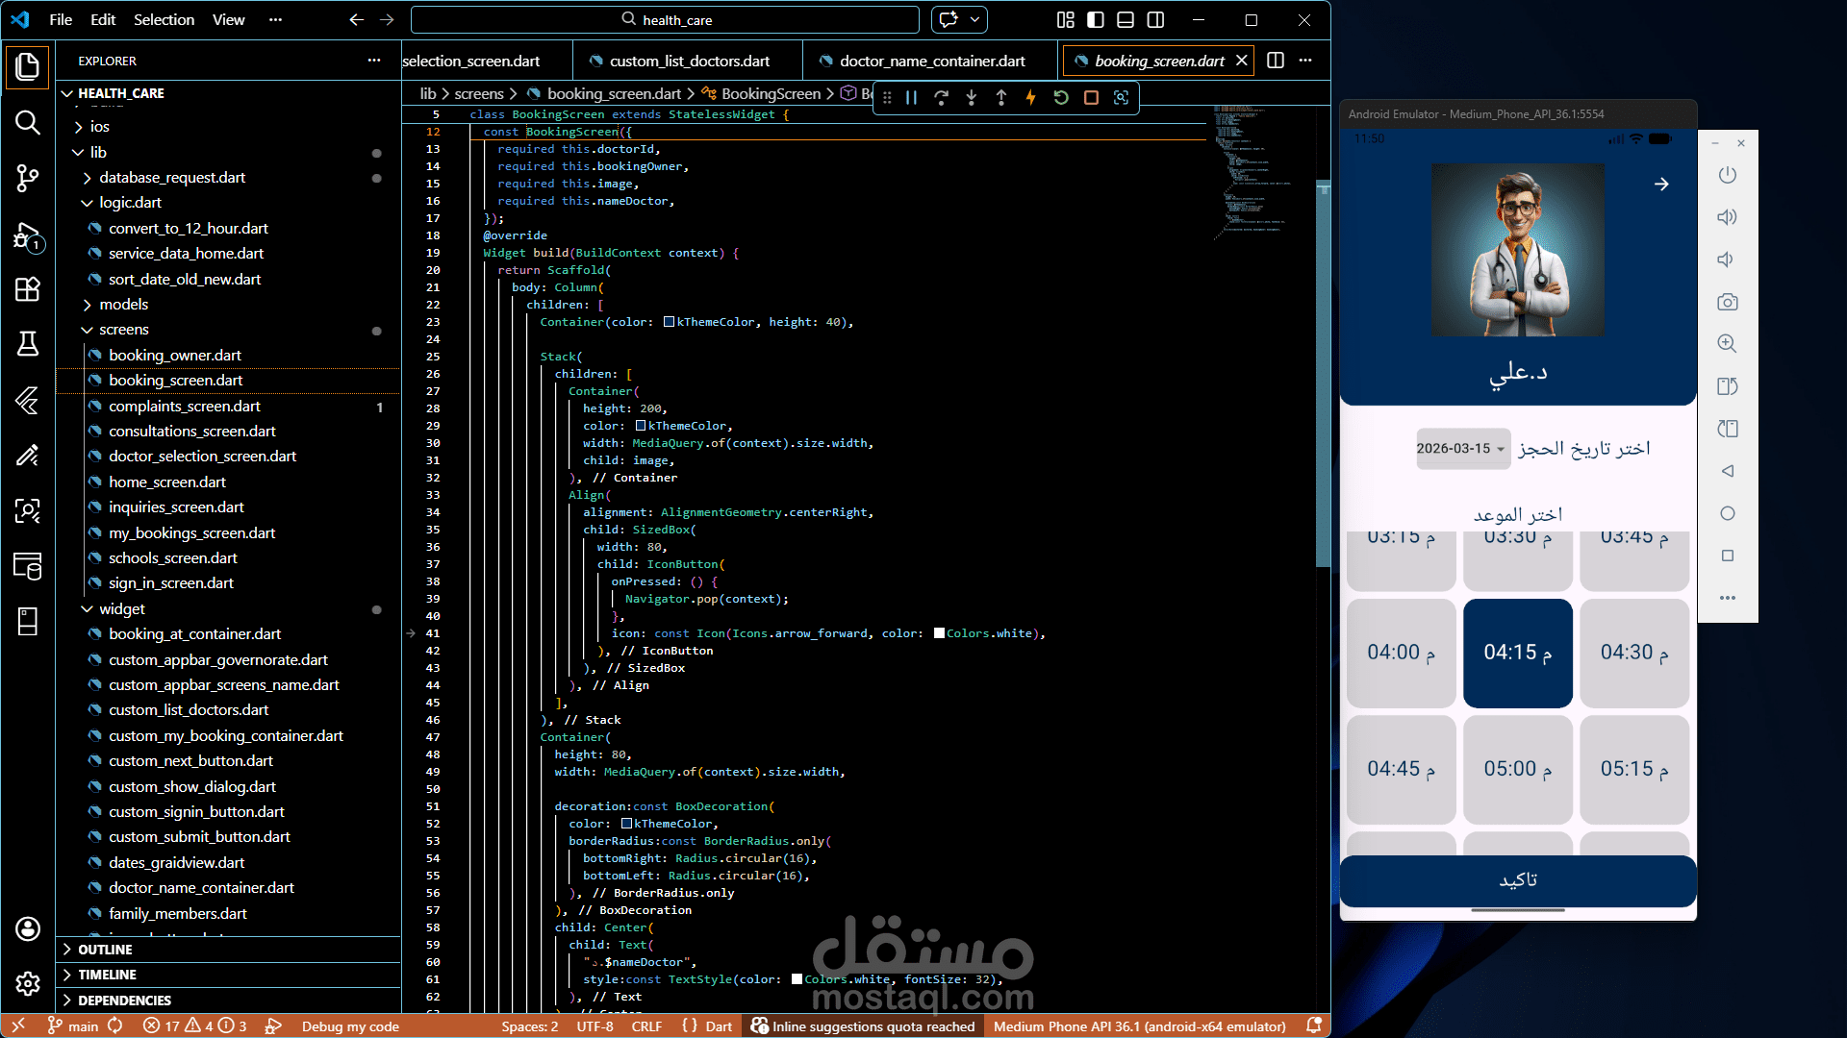Open the Run and Debug view

click(27, 235)
